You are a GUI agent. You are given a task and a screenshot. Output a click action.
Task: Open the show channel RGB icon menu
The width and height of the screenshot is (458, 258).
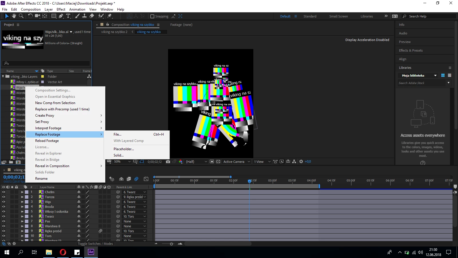pyautogui.click(x=181, y=162)
